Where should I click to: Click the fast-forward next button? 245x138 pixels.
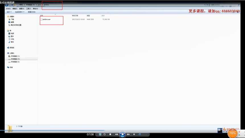click(128, 134)
